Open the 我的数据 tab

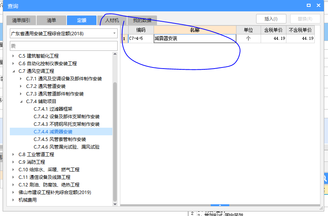tap(142, 20)
